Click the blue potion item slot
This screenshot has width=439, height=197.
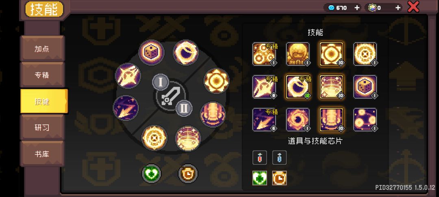click(279, 158)
